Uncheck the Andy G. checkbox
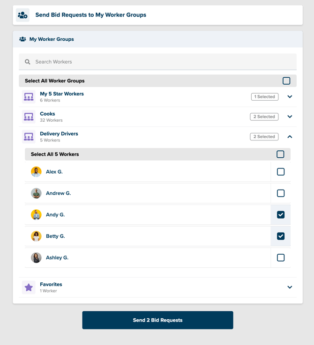314x345 pixels. coord(281,215)
